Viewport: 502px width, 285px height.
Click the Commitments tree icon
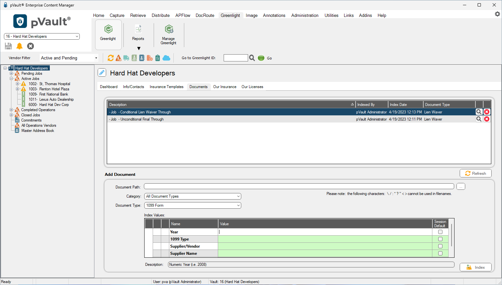coord(17,120)
